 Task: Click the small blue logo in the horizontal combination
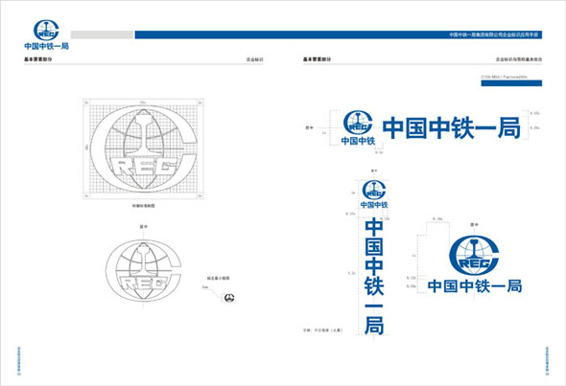click(358, 123)
